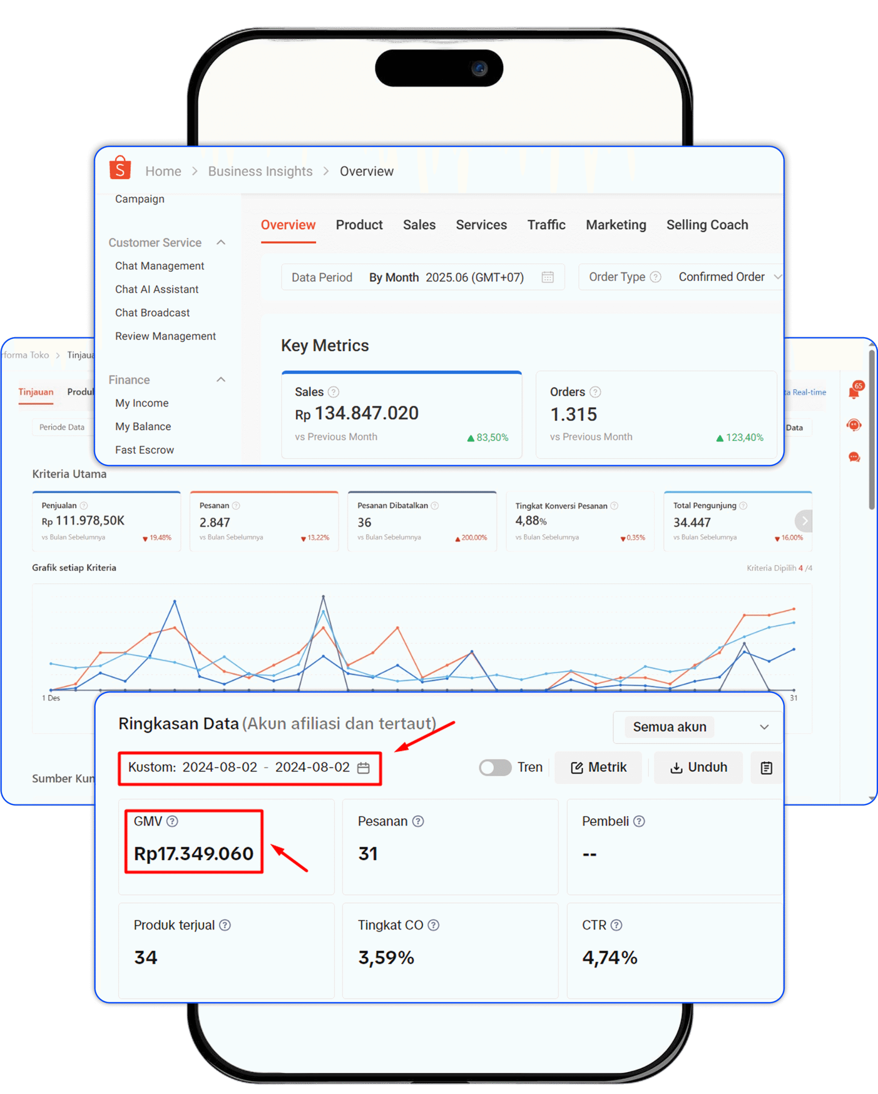878x1094 pixels.
Task: Click the Order Type help icon
Action: click(655, 277)
